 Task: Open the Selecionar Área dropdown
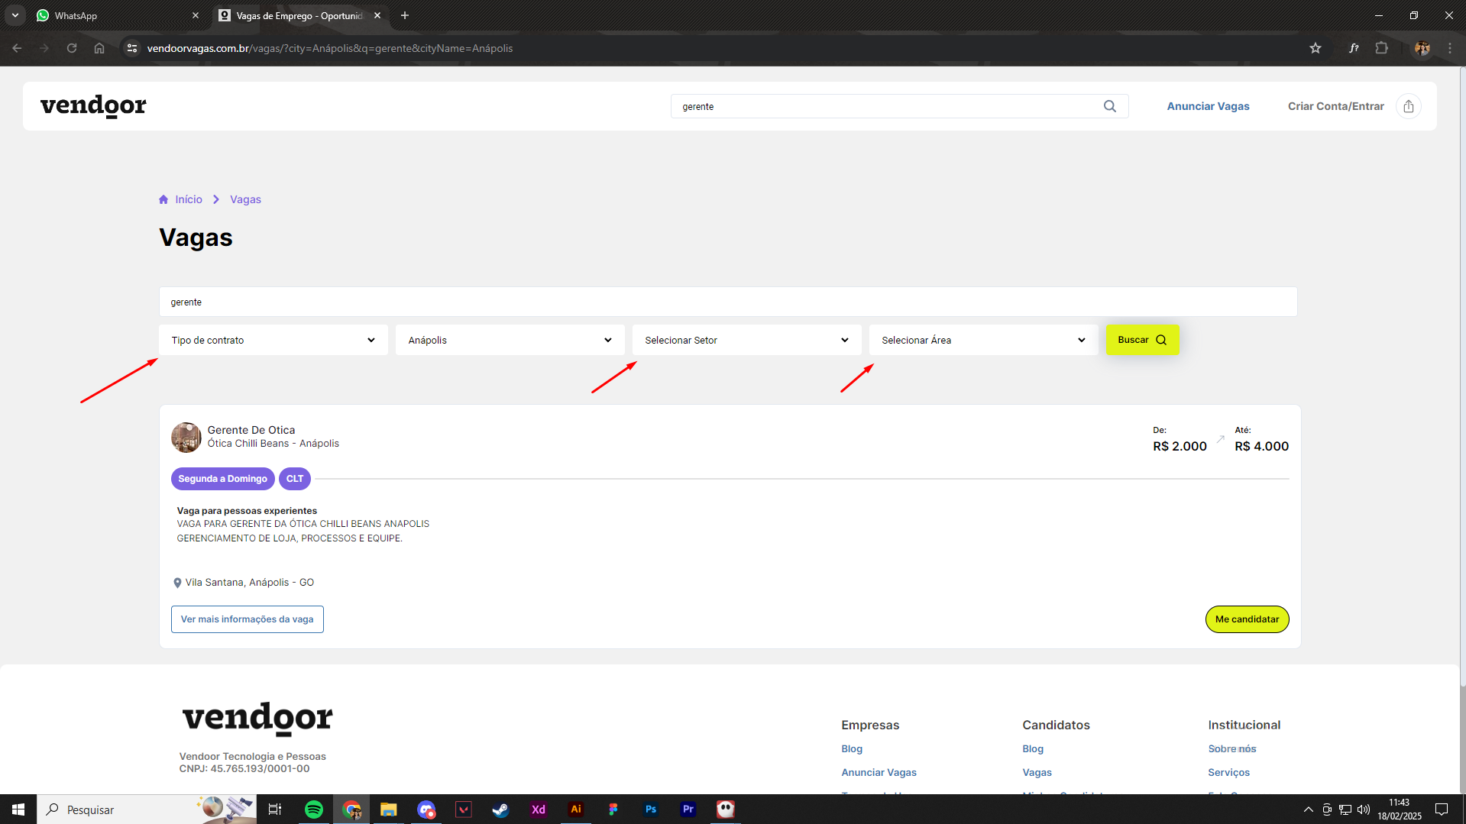[983, 340]
